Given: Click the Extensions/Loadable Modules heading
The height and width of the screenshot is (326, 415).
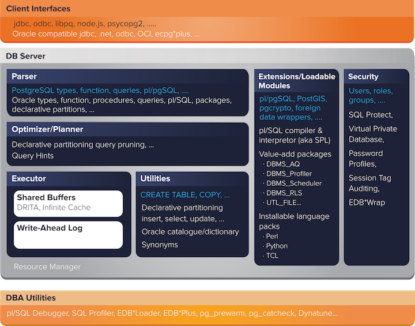Looking at the screenshot, I should pyautogui.click(x=296, y=81).
